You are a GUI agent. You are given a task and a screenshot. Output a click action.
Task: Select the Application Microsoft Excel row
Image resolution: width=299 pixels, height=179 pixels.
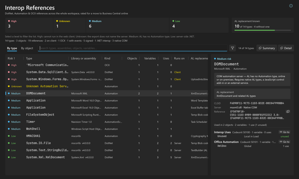pyautogui.click(x=107, y=108)
